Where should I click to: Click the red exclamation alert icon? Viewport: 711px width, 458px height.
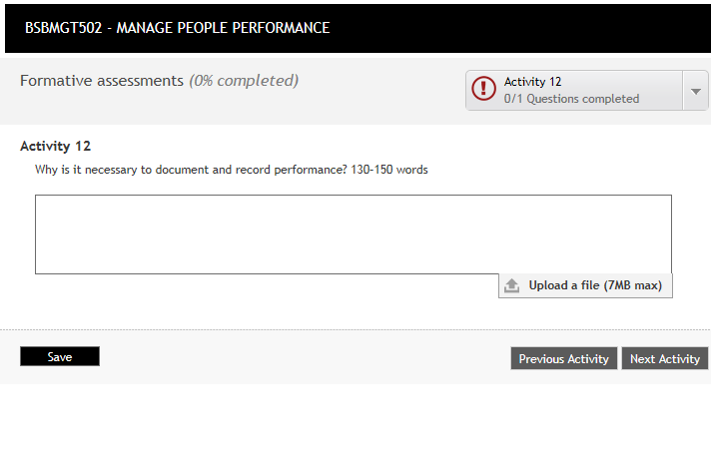pos(483,90)
